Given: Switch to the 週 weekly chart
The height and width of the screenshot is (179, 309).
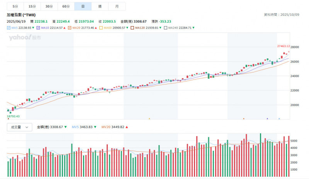Looking at the screenshot, I should (100, 7).
